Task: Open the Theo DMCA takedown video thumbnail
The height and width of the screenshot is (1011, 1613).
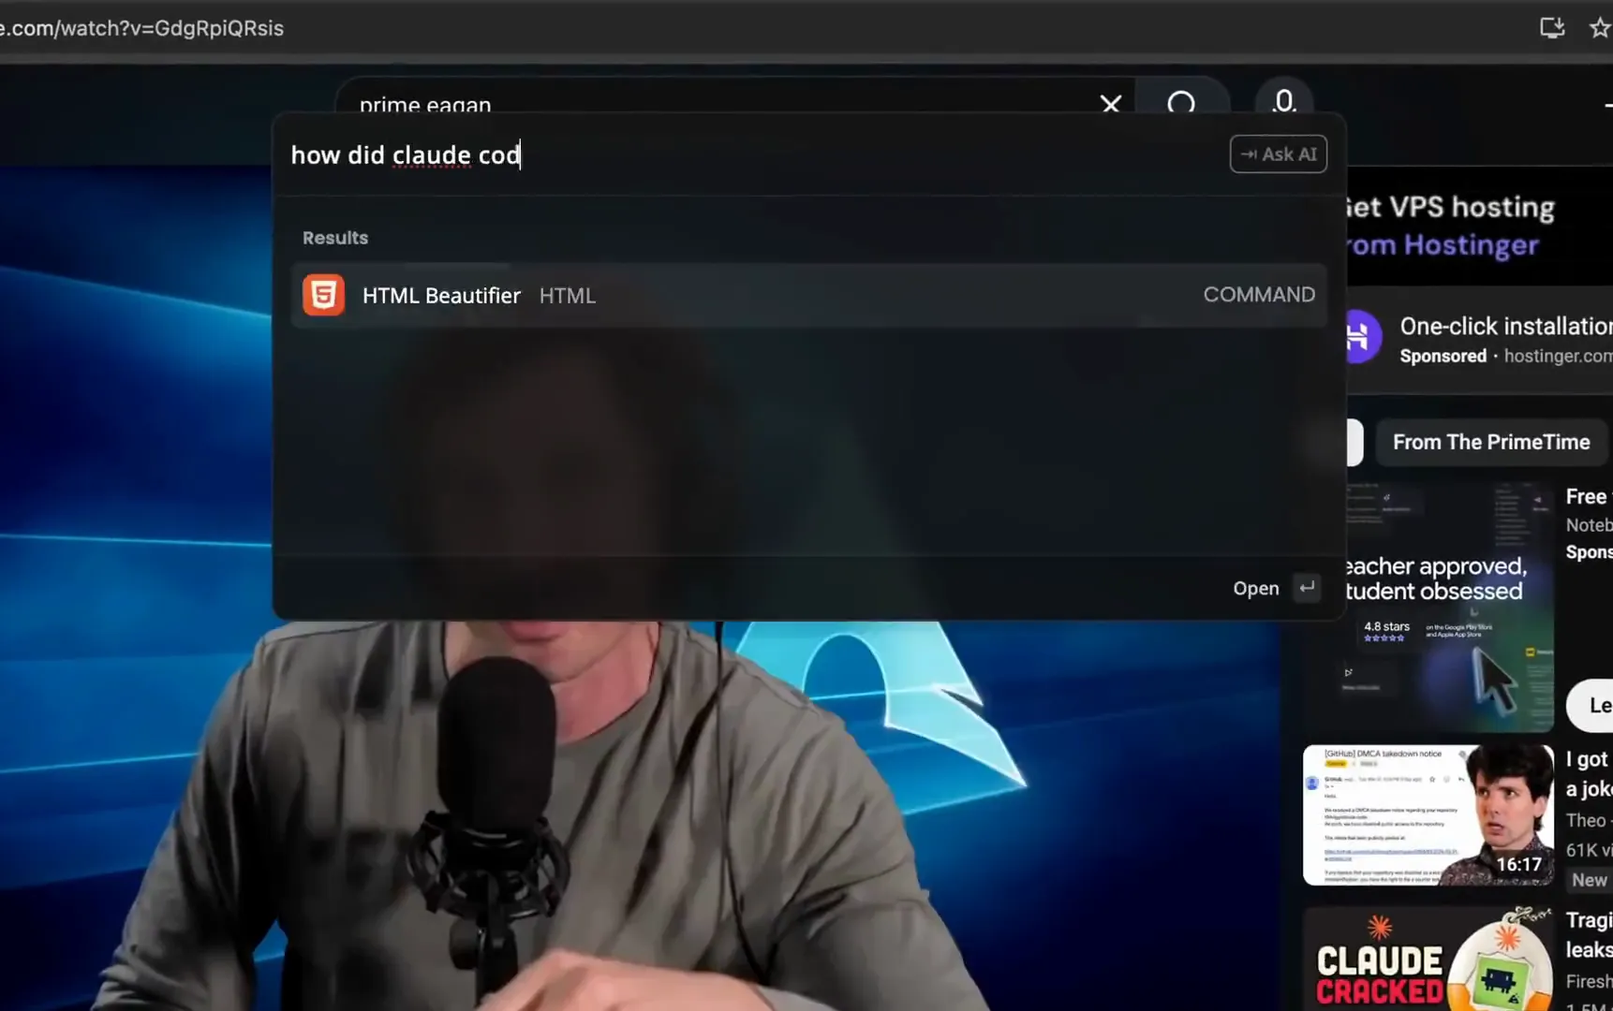Action: click(1428, 814)
